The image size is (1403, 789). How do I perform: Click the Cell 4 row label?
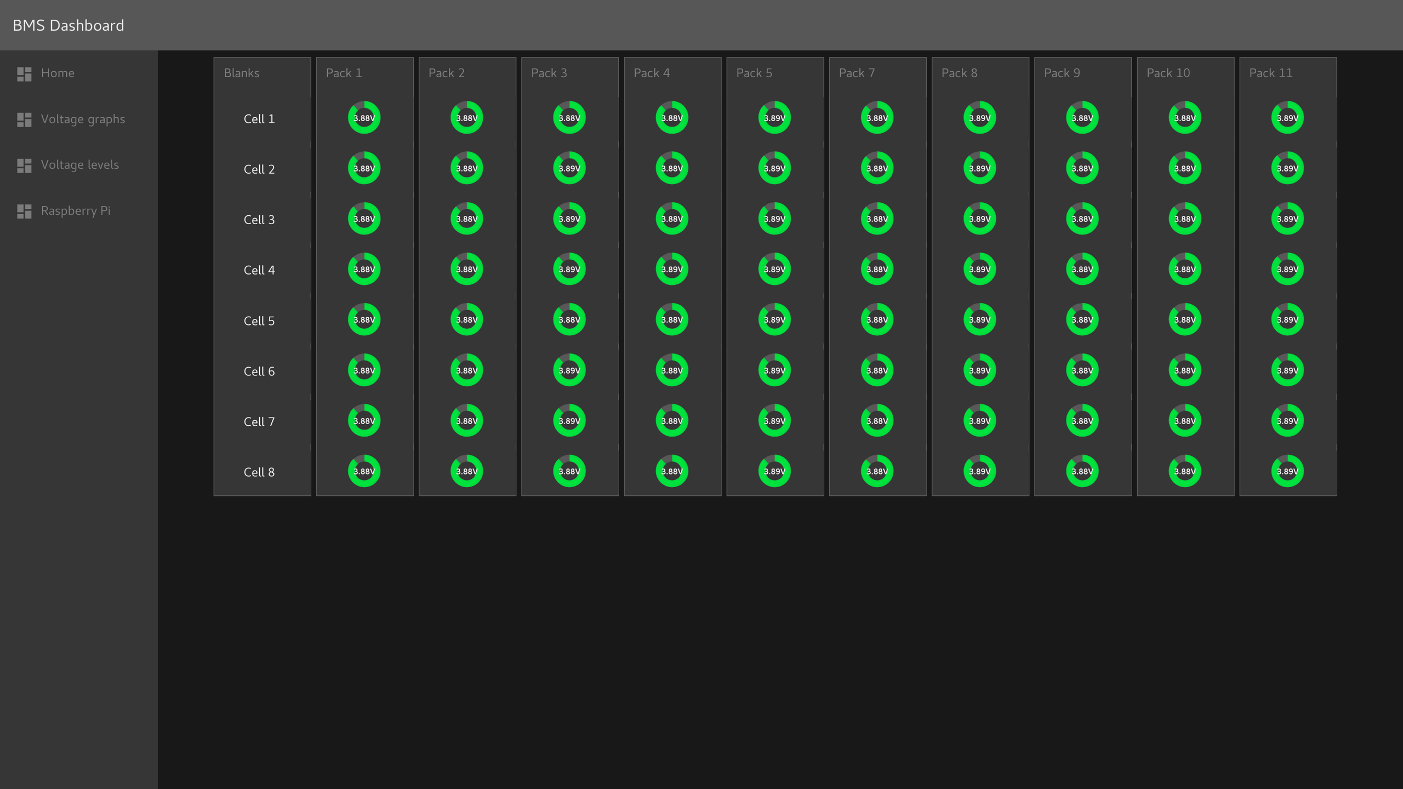(259, 270)
